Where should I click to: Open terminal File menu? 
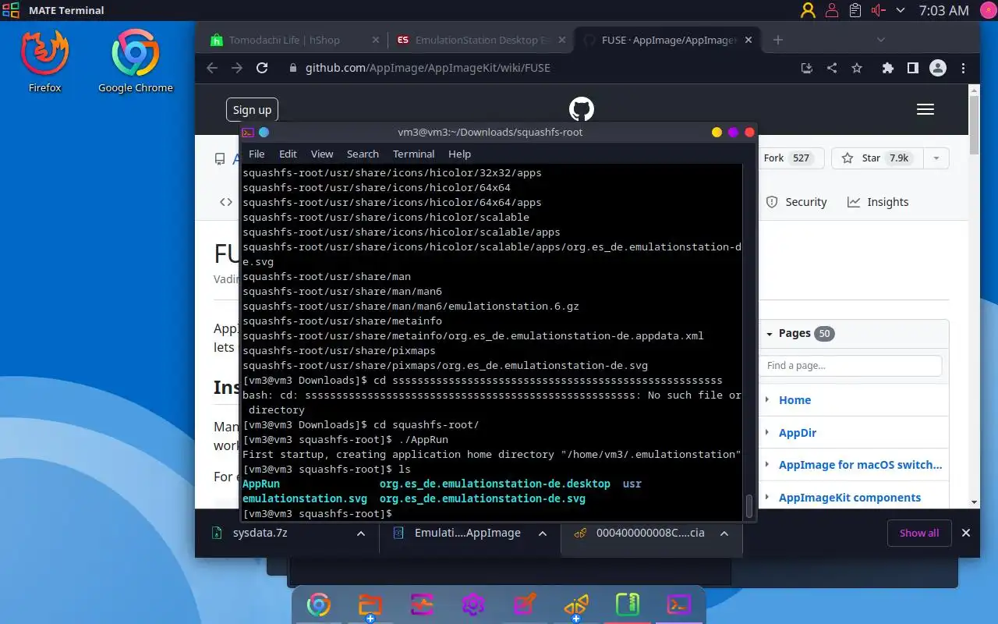257,154
